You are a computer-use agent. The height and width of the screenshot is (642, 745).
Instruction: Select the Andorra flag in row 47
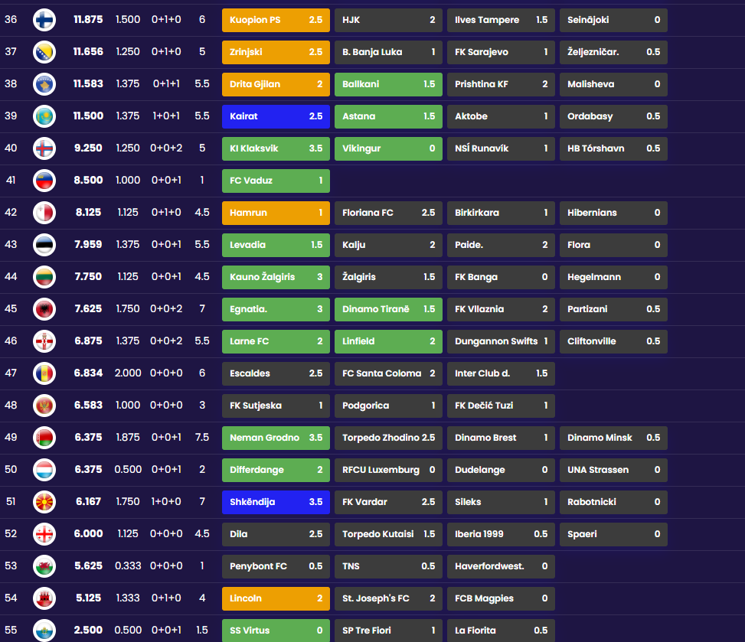44,373
